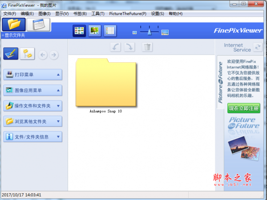Expand the 文件/文件夹信息 panel arrow

58,136
